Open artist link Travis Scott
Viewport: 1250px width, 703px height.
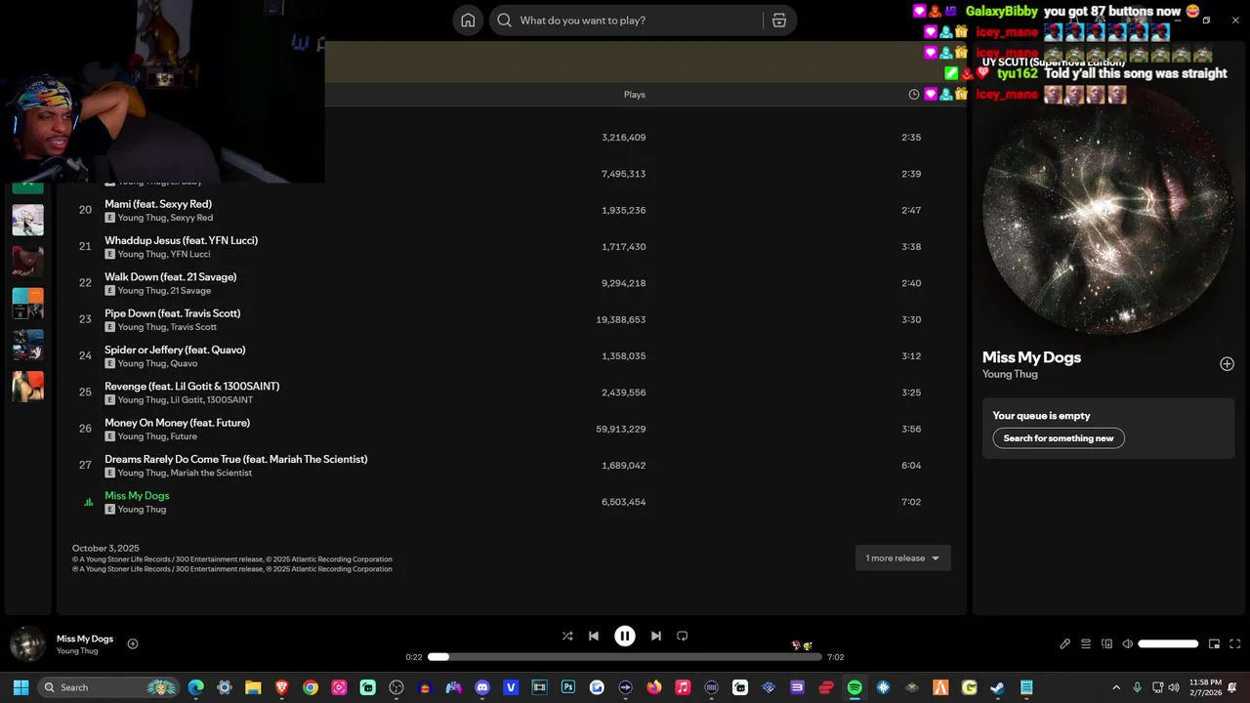coord(193,327)
